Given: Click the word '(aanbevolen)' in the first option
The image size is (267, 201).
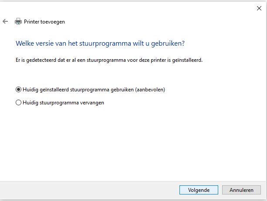Looking at the screenshot, I should 150,90.
